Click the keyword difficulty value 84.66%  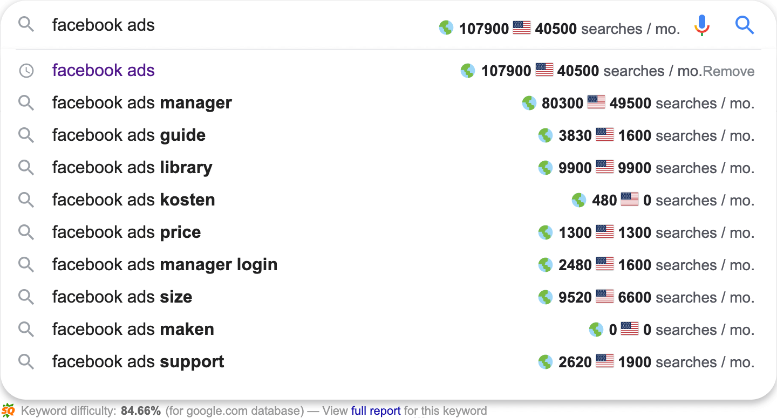141,411
